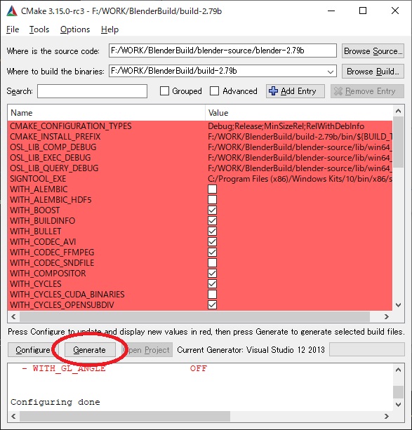Click the source code path field
Viewport: 412px width, 430px height.
pos(222,51)
